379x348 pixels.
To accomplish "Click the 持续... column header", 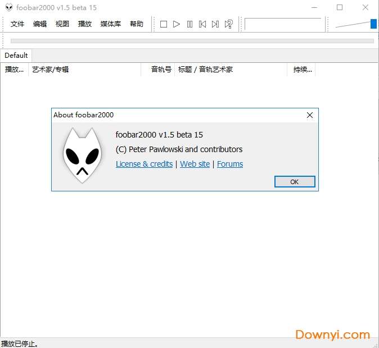I will [301, 70].
